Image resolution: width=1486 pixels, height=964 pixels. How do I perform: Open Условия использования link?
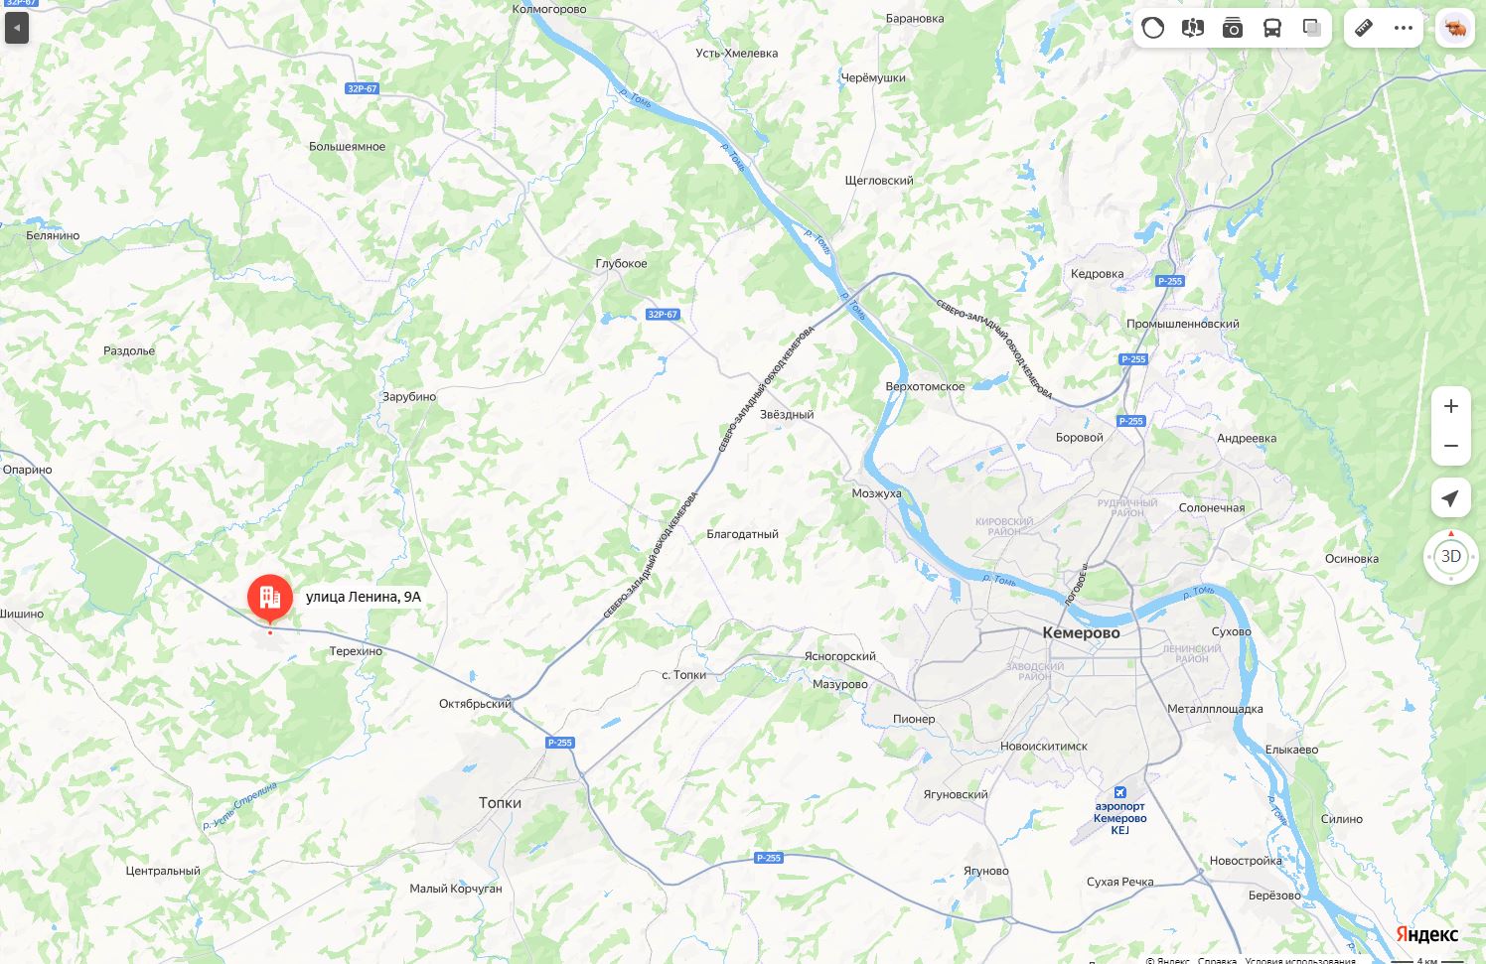pyautogui.click(x=1300, y=960)
